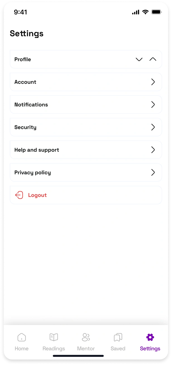172x365 pixels.
Task: Expand Security with its right arrow
Action: click(x=153, y=127)
